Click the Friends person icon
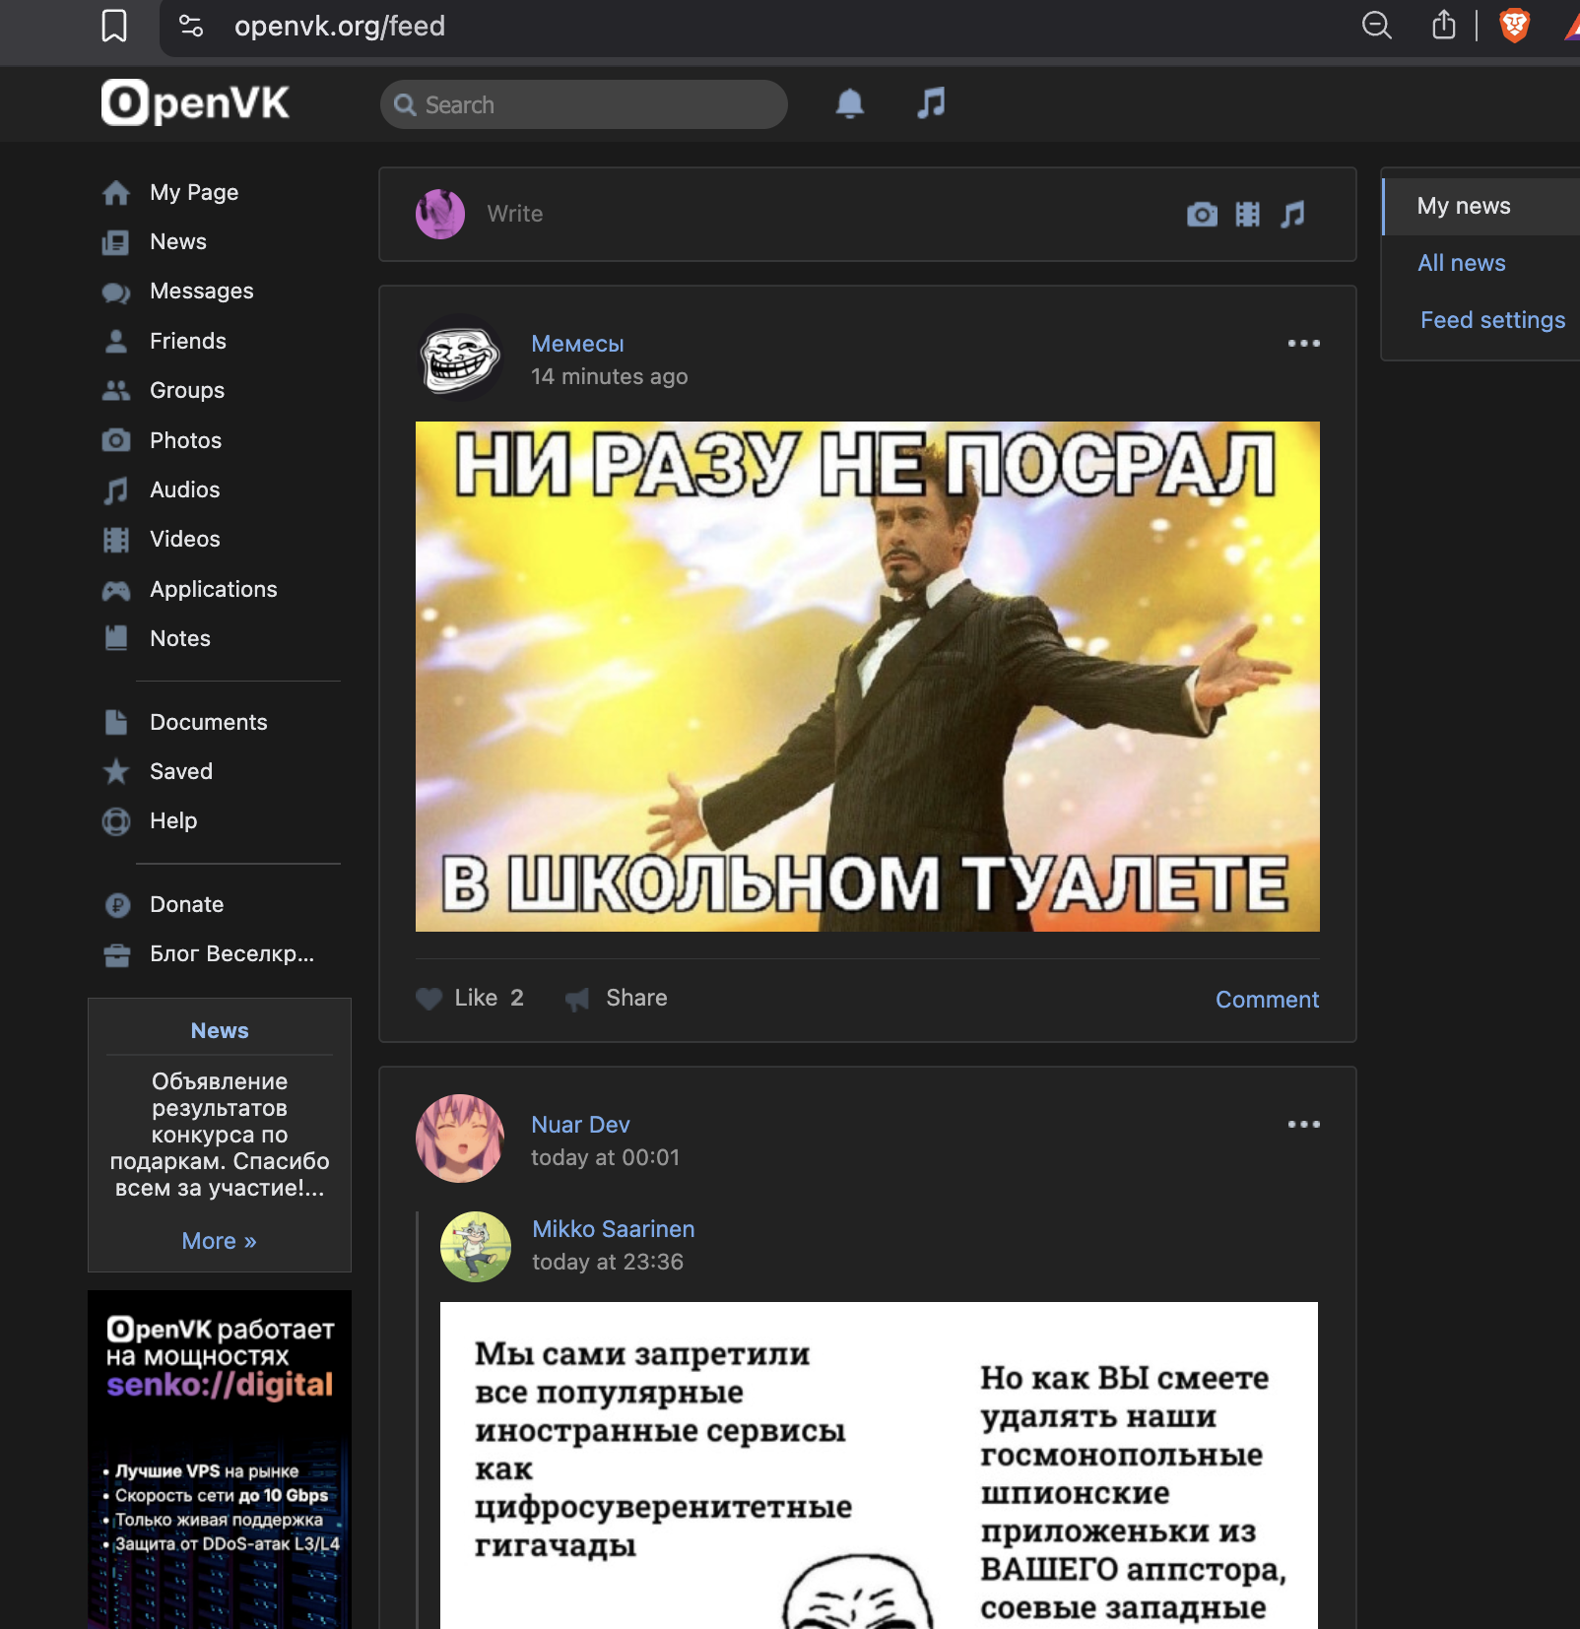The height and width of the screenshot is (1629, 1580). 116,342
